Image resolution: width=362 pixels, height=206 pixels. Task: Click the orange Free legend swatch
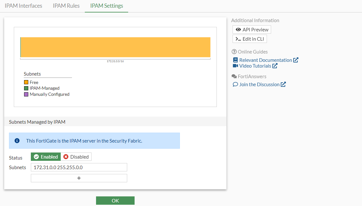[x=26, y=82]
